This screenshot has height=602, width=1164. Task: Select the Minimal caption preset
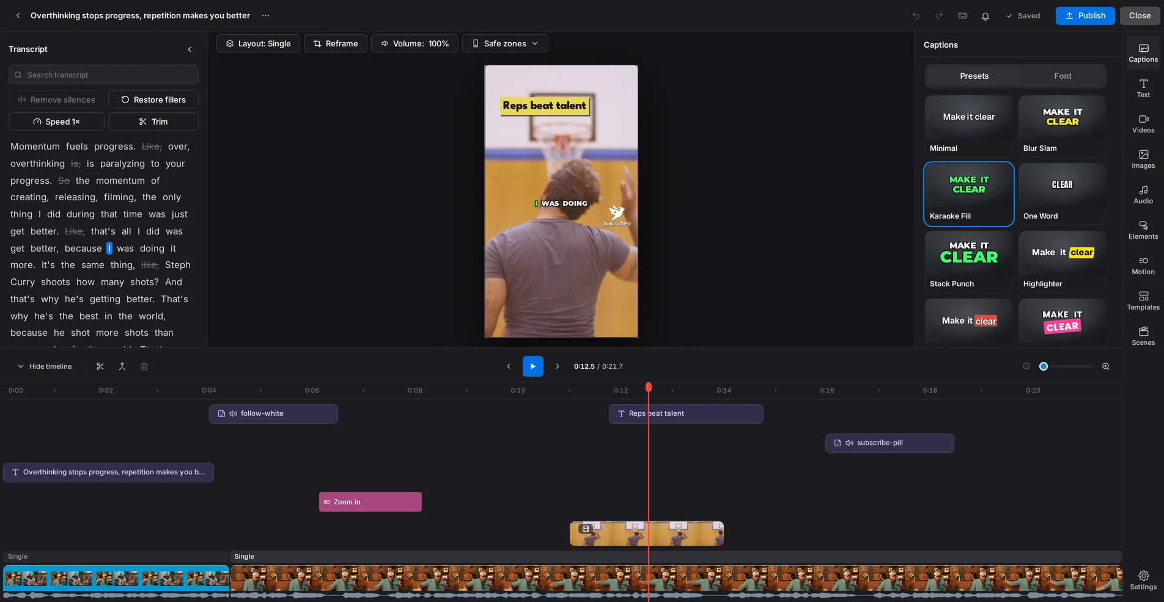pos(968,126)
